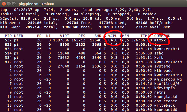
Task: Click PID 835 in bold row
Action: (x=8, y=44)
